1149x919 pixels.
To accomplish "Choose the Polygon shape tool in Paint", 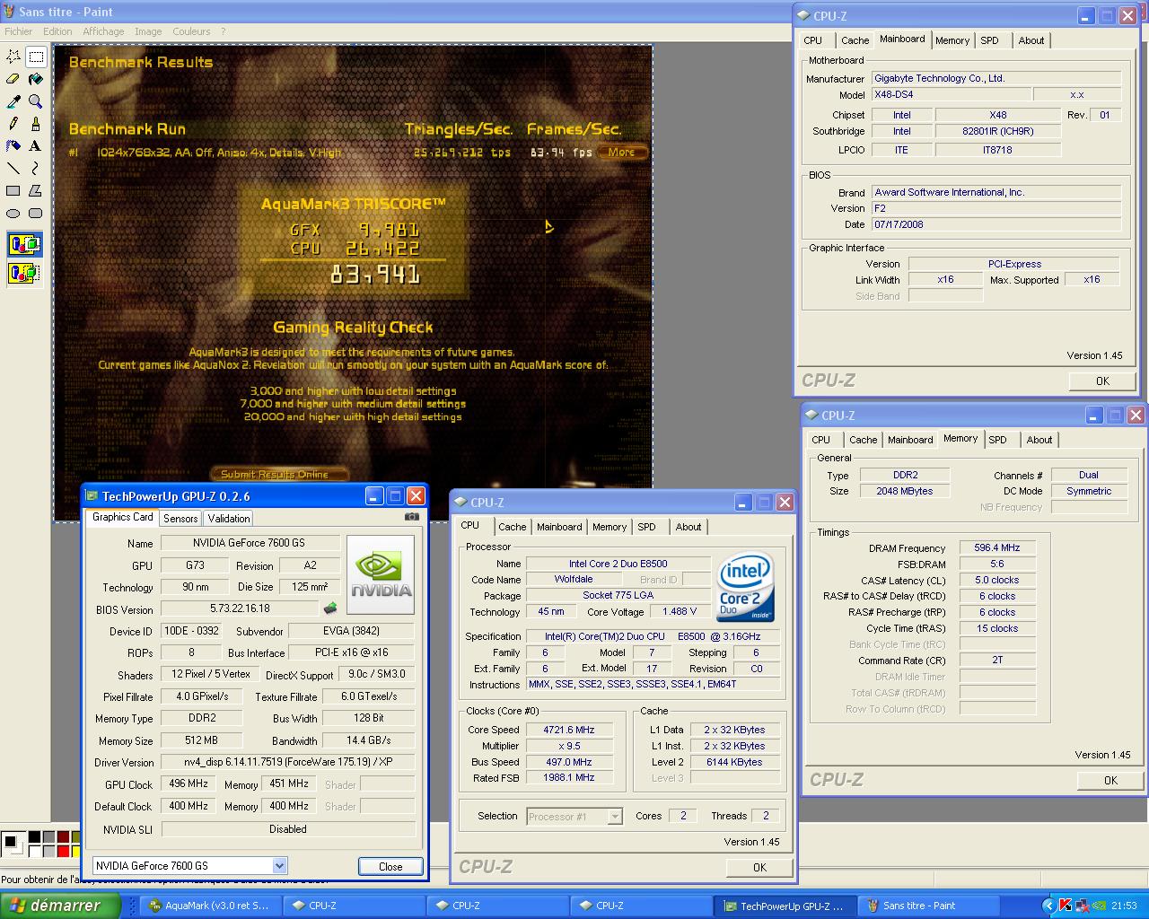I will click(36, 190).
